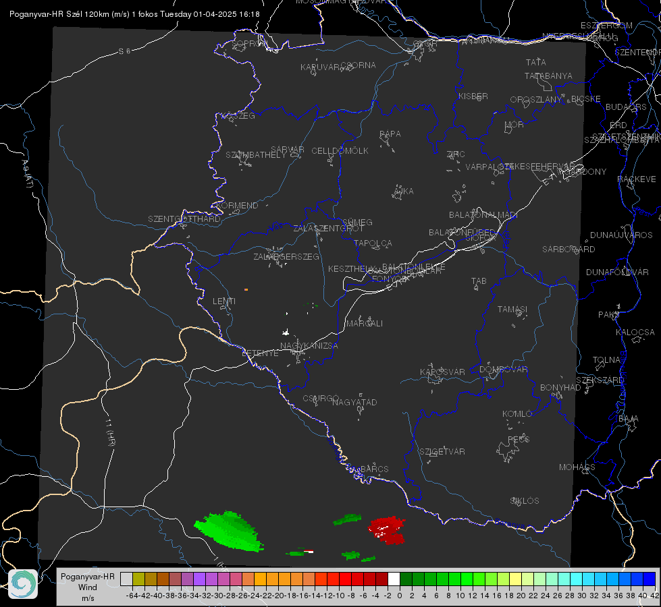
Task: Click the CSORNA label
Action: pyautogui.click(x=359, y=65)
